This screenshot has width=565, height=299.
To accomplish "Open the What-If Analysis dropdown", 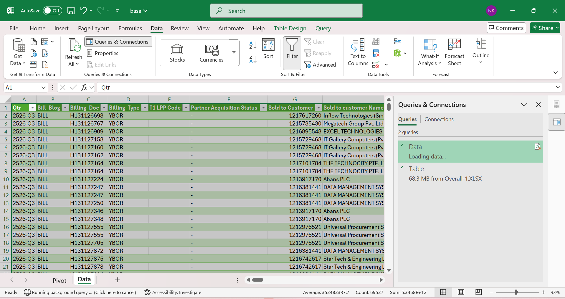I will (429, 53).
